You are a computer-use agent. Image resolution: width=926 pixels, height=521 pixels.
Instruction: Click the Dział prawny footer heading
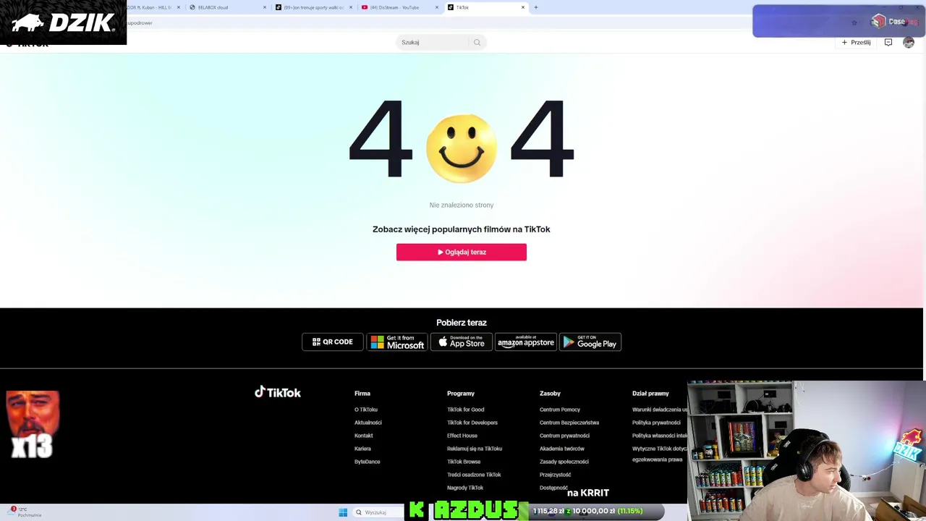pos(650,394)
